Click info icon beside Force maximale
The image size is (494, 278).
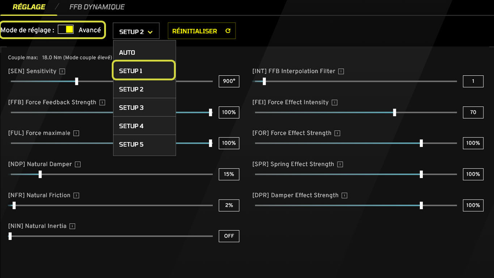point(76,133)
